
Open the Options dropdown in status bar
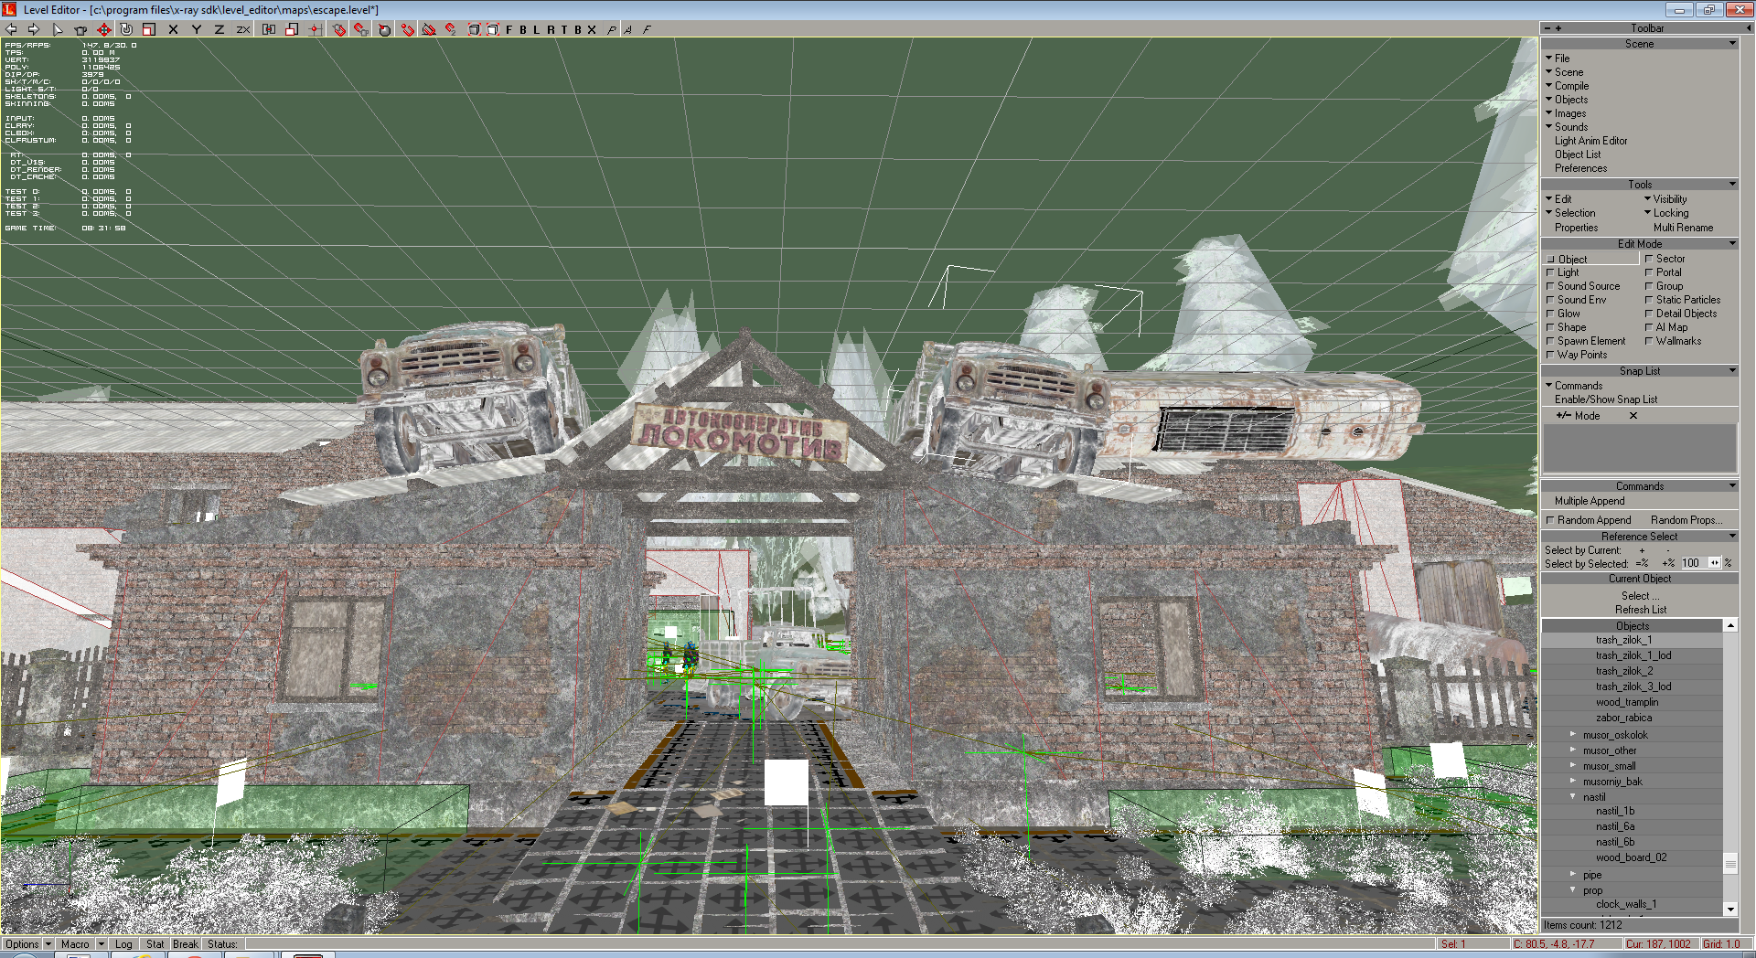tap(27, 944)
